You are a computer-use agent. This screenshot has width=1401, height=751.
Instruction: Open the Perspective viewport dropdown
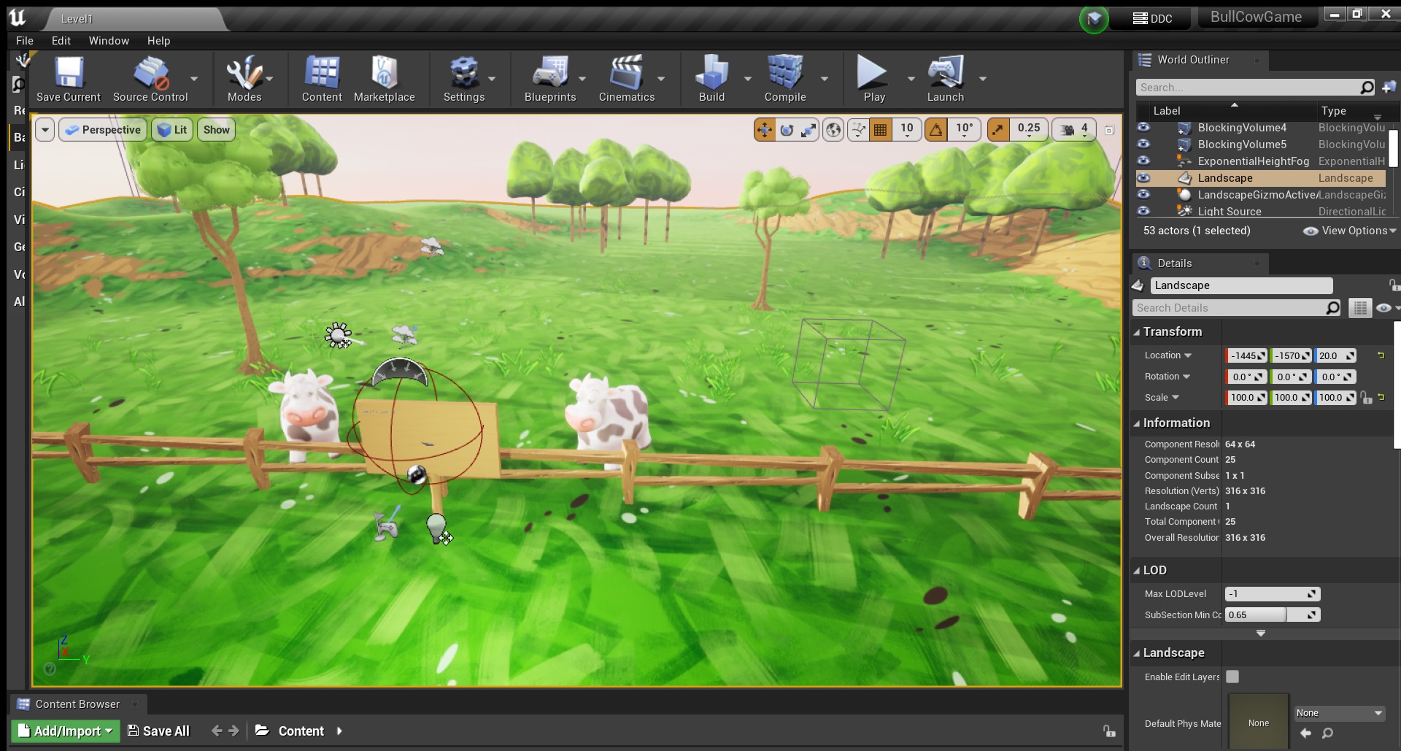tap(102, 129)
